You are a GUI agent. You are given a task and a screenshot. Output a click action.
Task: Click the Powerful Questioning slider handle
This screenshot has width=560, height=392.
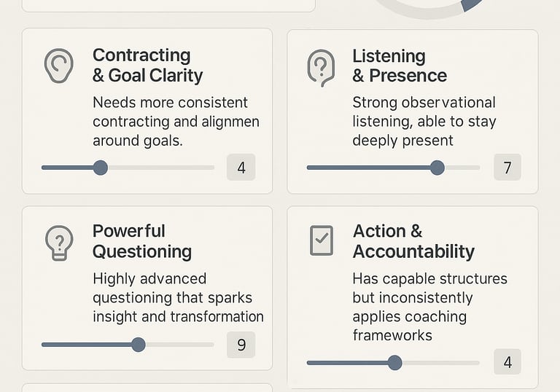[139, 345]
